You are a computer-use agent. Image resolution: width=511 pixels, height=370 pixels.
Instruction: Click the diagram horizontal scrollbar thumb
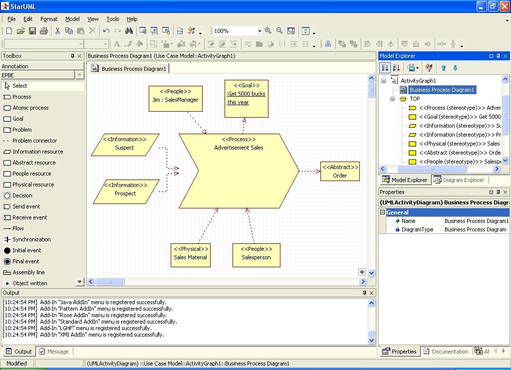[x=110, y=282]
